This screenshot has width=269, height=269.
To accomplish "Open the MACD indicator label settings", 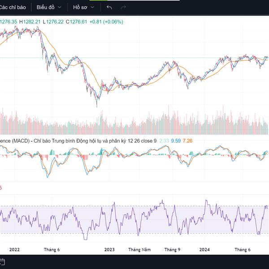I will tap(78, 141).
